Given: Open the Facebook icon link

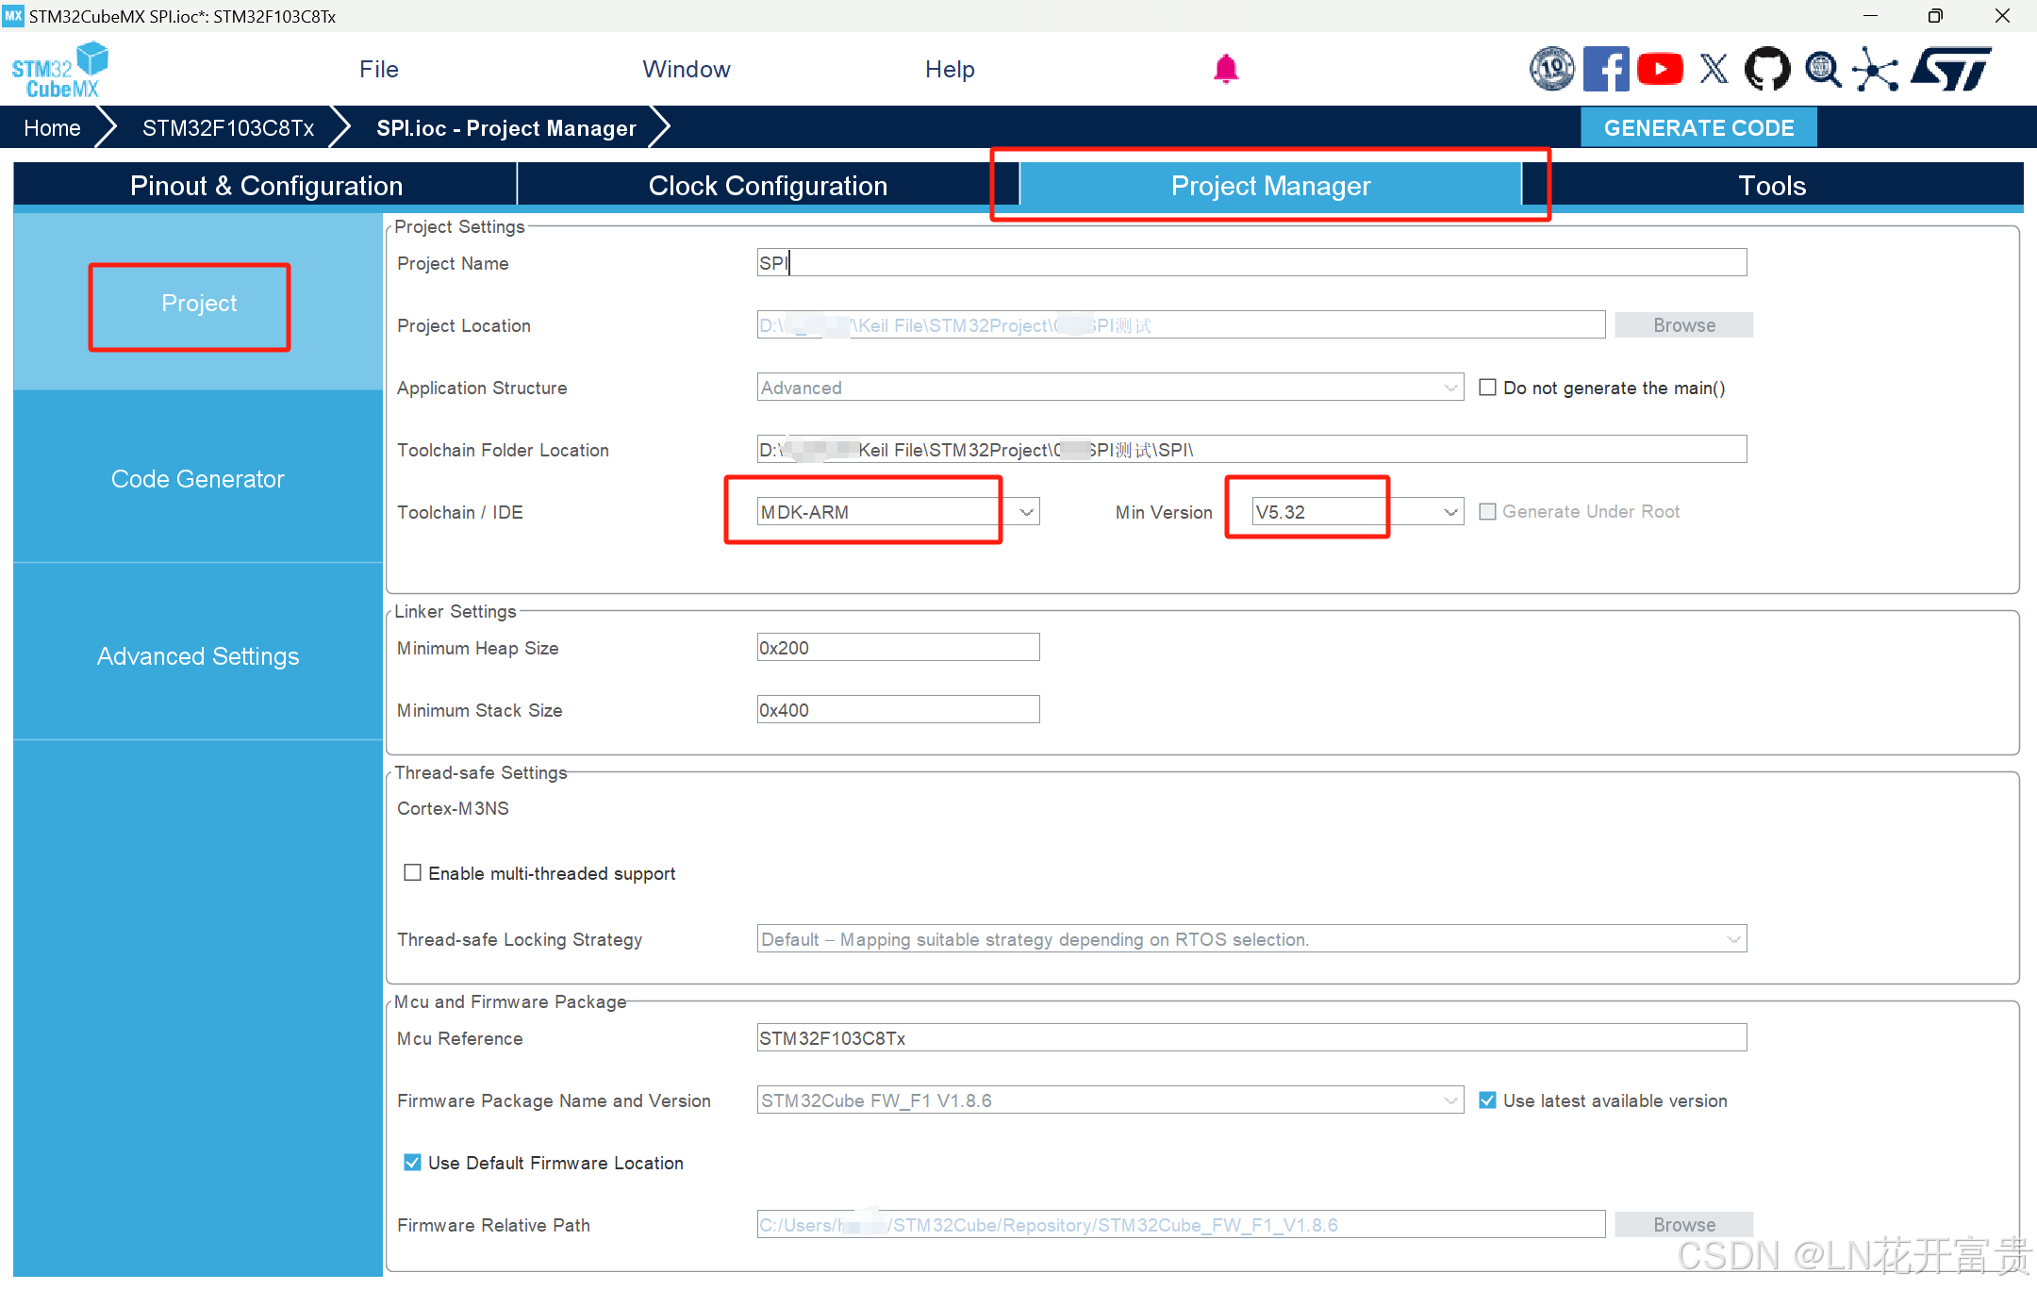Looking at the screenshot, I should pos(1605,69).
